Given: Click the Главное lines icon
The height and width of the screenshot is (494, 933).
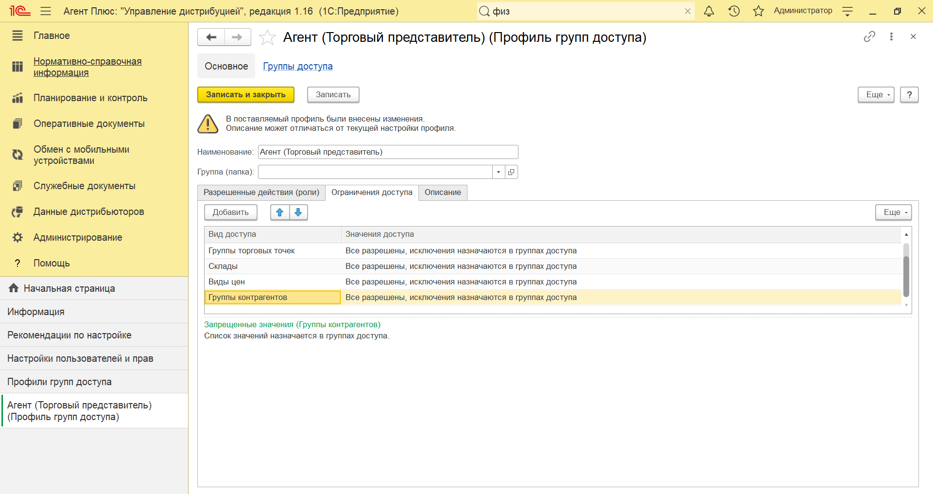Looking at the screenshot, I should coord(17,35).
